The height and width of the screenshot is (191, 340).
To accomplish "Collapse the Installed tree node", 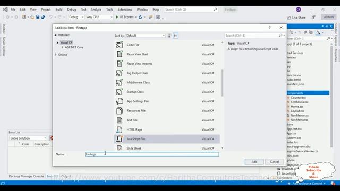I will (x=56, y=35).
